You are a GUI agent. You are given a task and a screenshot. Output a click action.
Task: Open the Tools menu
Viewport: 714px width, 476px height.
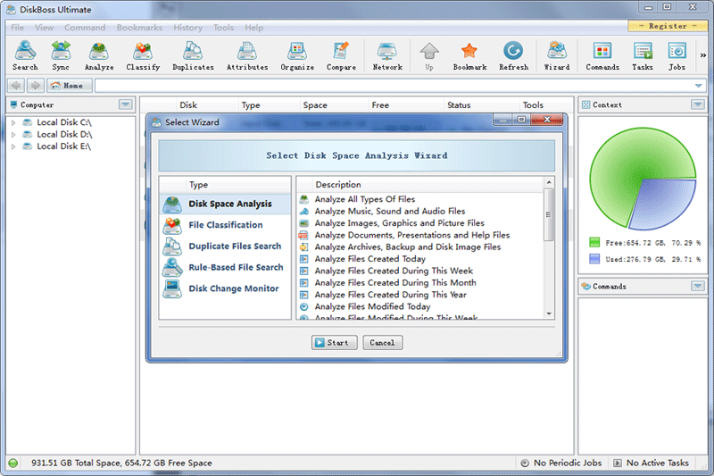point(223,28)
